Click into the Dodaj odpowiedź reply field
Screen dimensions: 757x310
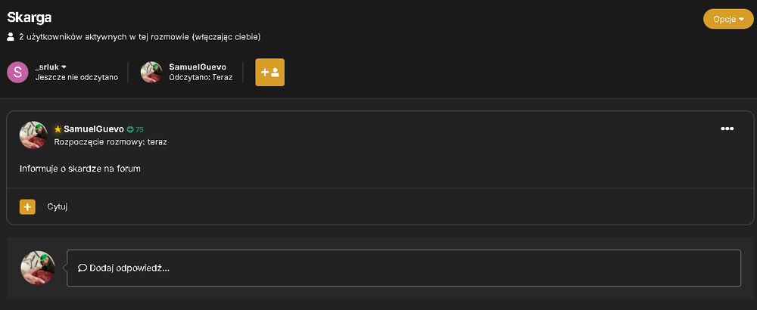(403, 268)
